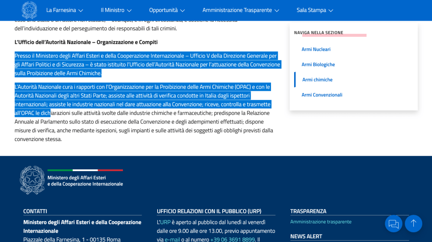This screenshot has width=432, height=242.
Task: Click the Naviga nella sezione heading
Action: pos(318,33)
